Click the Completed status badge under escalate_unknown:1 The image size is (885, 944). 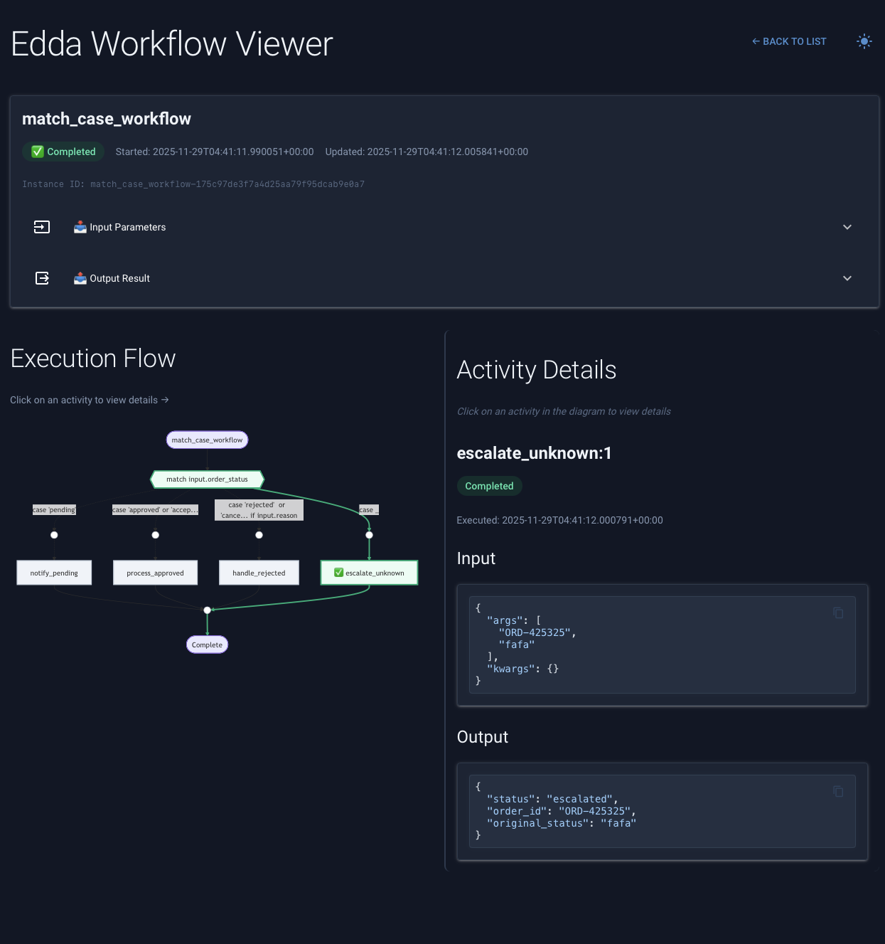489,486
